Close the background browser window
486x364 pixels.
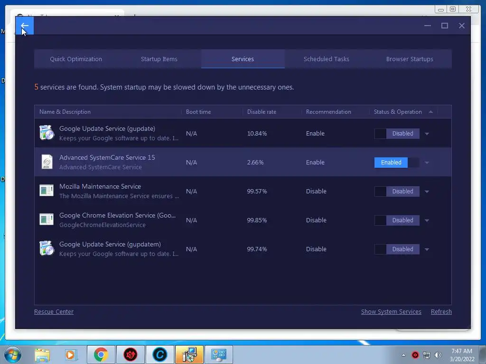pyautogui.click(x=468, y=9)
